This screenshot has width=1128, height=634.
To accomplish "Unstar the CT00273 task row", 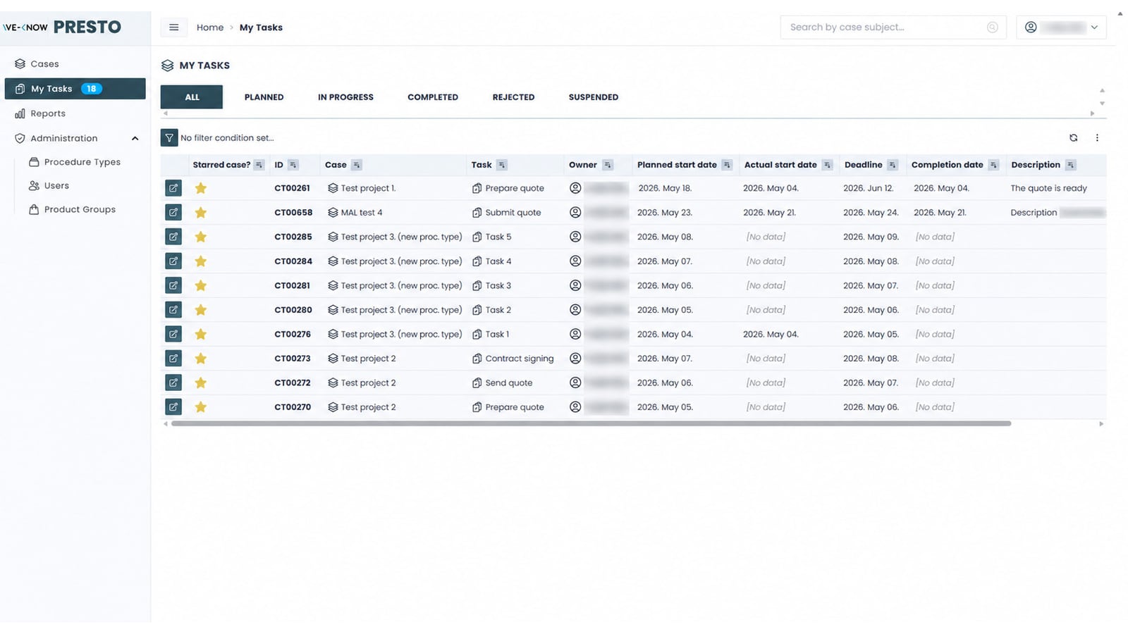I will [x=201, y=359].
